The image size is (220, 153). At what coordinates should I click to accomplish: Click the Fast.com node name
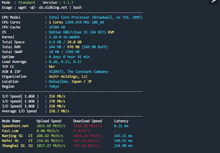(10, 131)
